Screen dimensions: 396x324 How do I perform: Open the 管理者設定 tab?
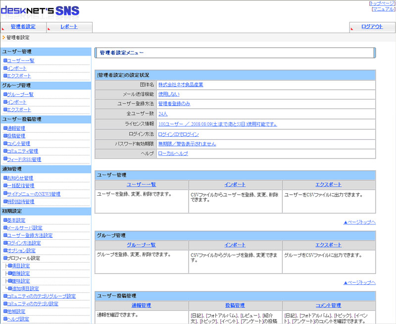pyautogui.click(x=23, y=27)
